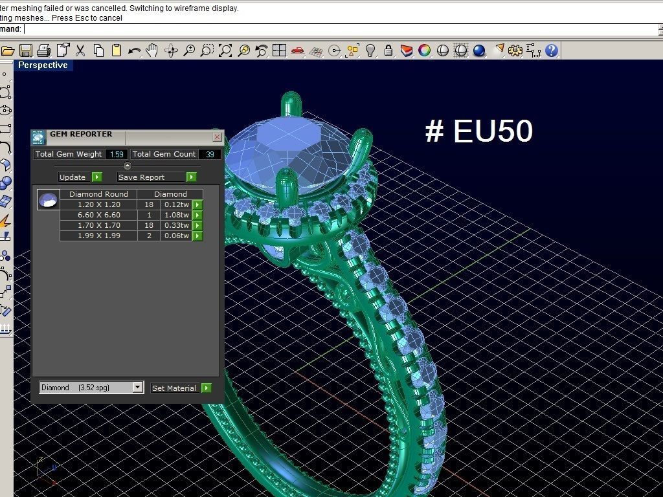The width and height of the screenshot is (663, 497).
Task: Click the Save Report button
Action: [157, 177]
